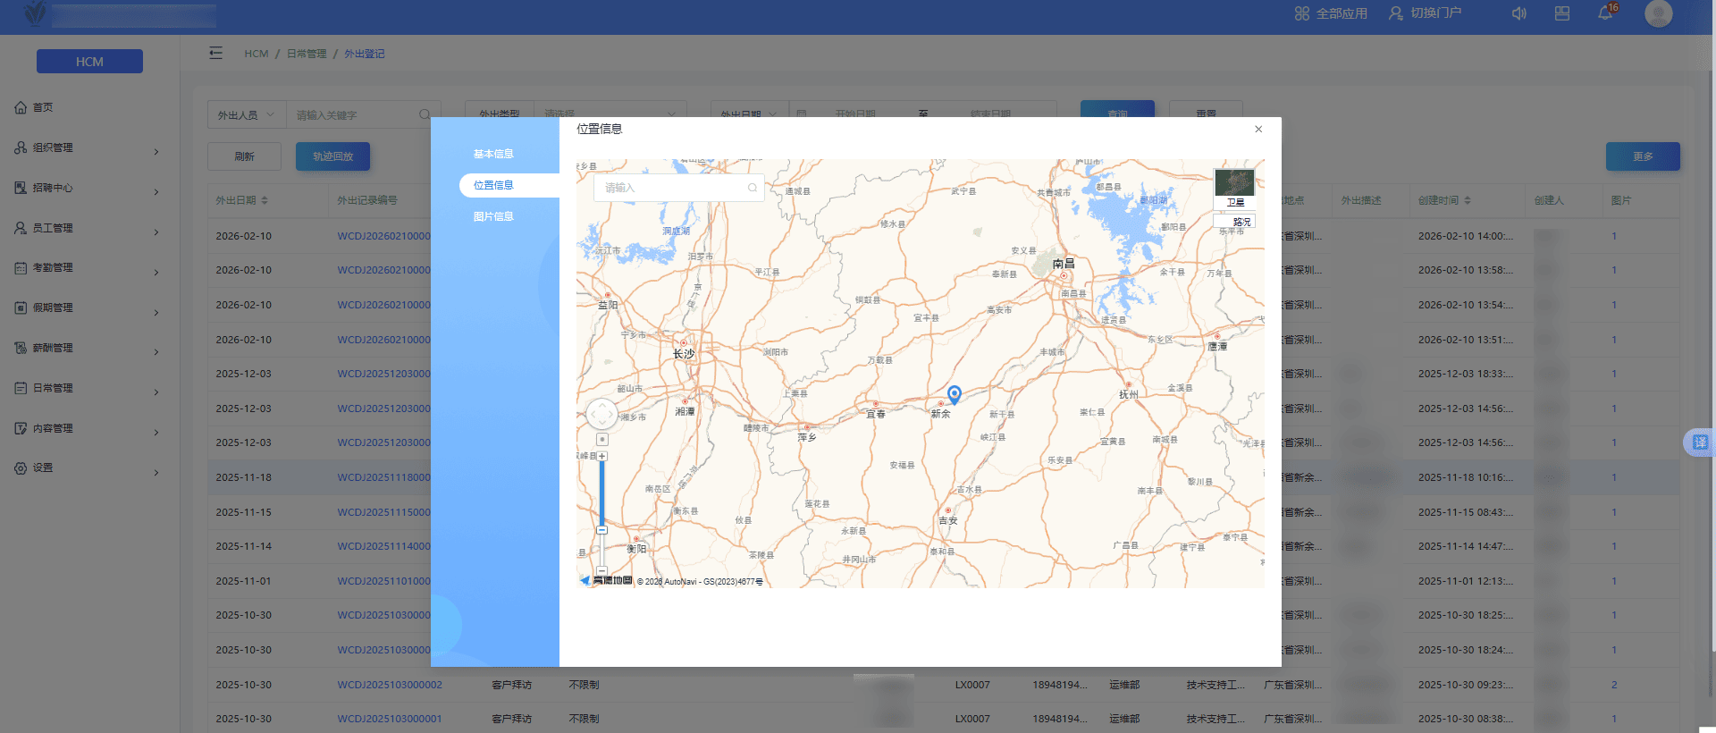Zoom in the map with plus button
This screenshot has height=733, width=1716.
tap(602, 456)
